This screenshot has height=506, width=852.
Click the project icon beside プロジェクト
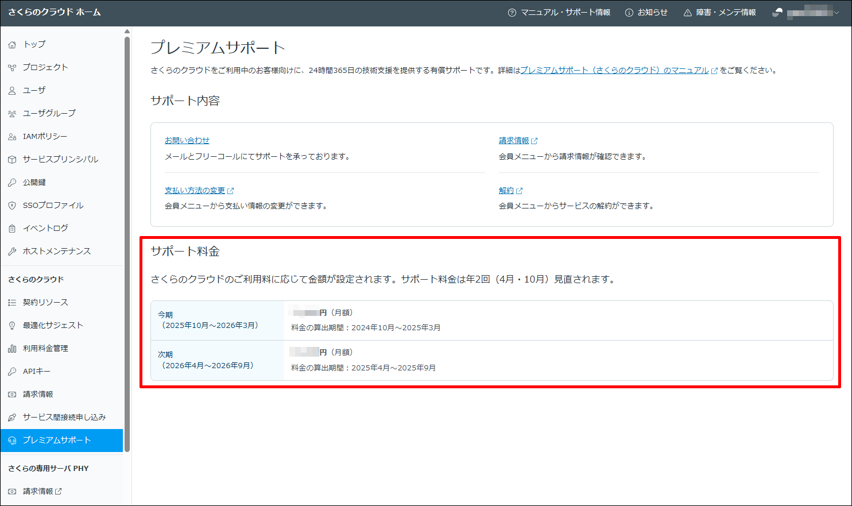(12, 68)
